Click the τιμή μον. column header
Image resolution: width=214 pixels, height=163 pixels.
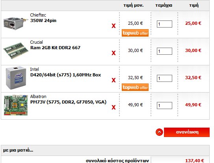(134, 6)
